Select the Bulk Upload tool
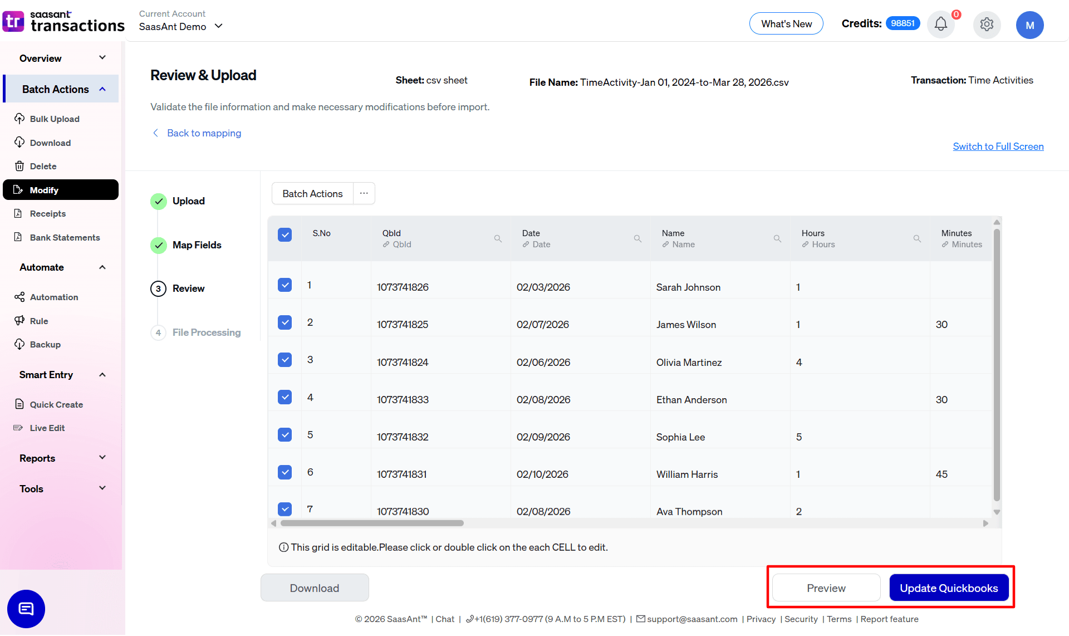 pos(54,119)
